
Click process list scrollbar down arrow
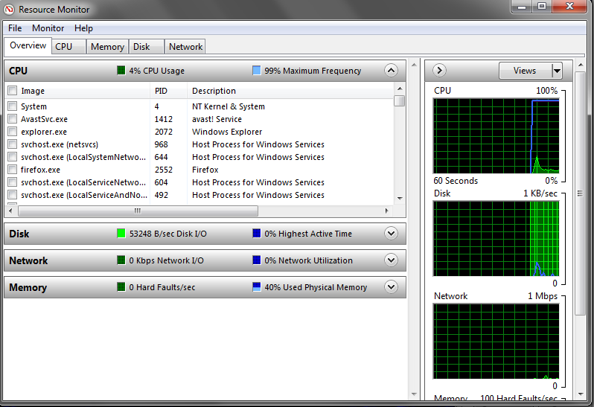pos(399,199)
